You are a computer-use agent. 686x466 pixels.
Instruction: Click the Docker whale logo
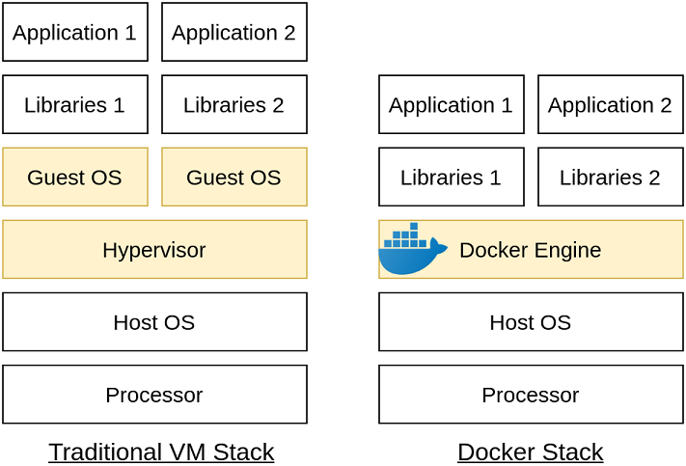pos(412,249)
